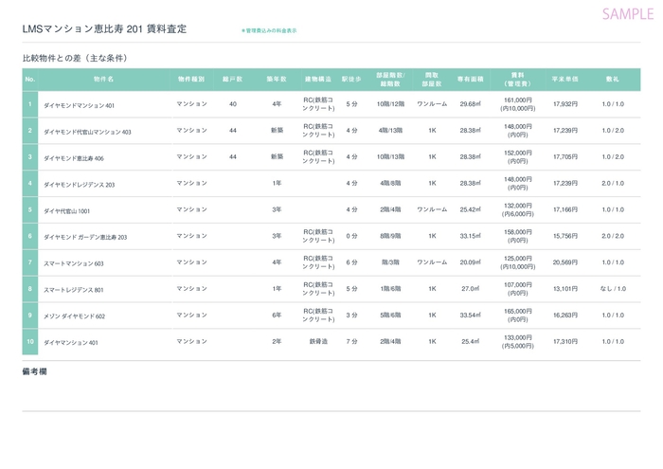Select the 築年数 column header
Screen dimensions: 663x469
click(277, 79)
